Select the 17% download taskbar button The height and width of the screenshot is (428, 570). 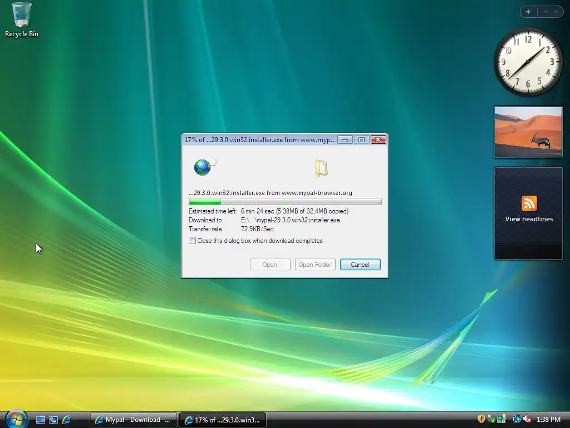[223, 420]
